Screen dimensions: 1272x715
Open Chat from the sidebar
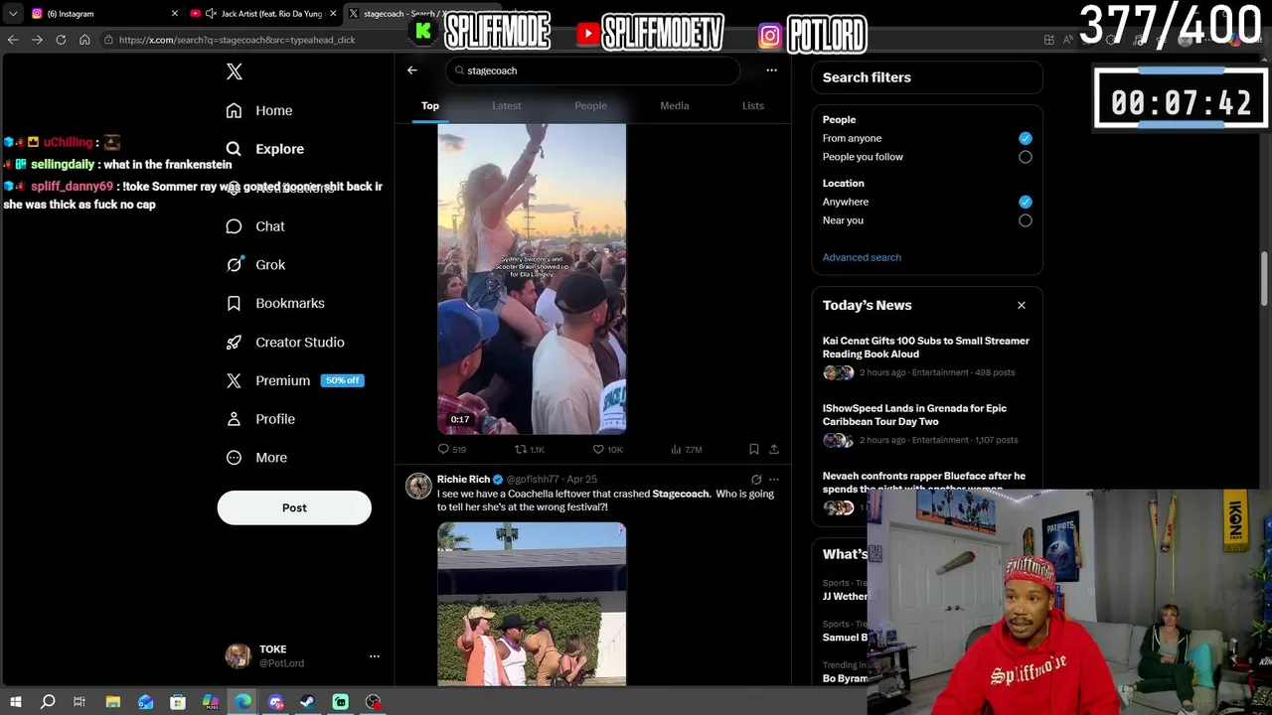pyautogui.click(x=255, y=226)
